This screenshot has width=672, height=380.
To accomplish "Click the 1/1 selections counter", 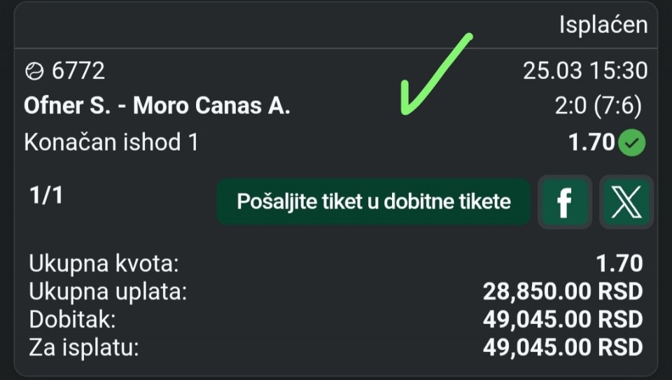I will [46, 195].
